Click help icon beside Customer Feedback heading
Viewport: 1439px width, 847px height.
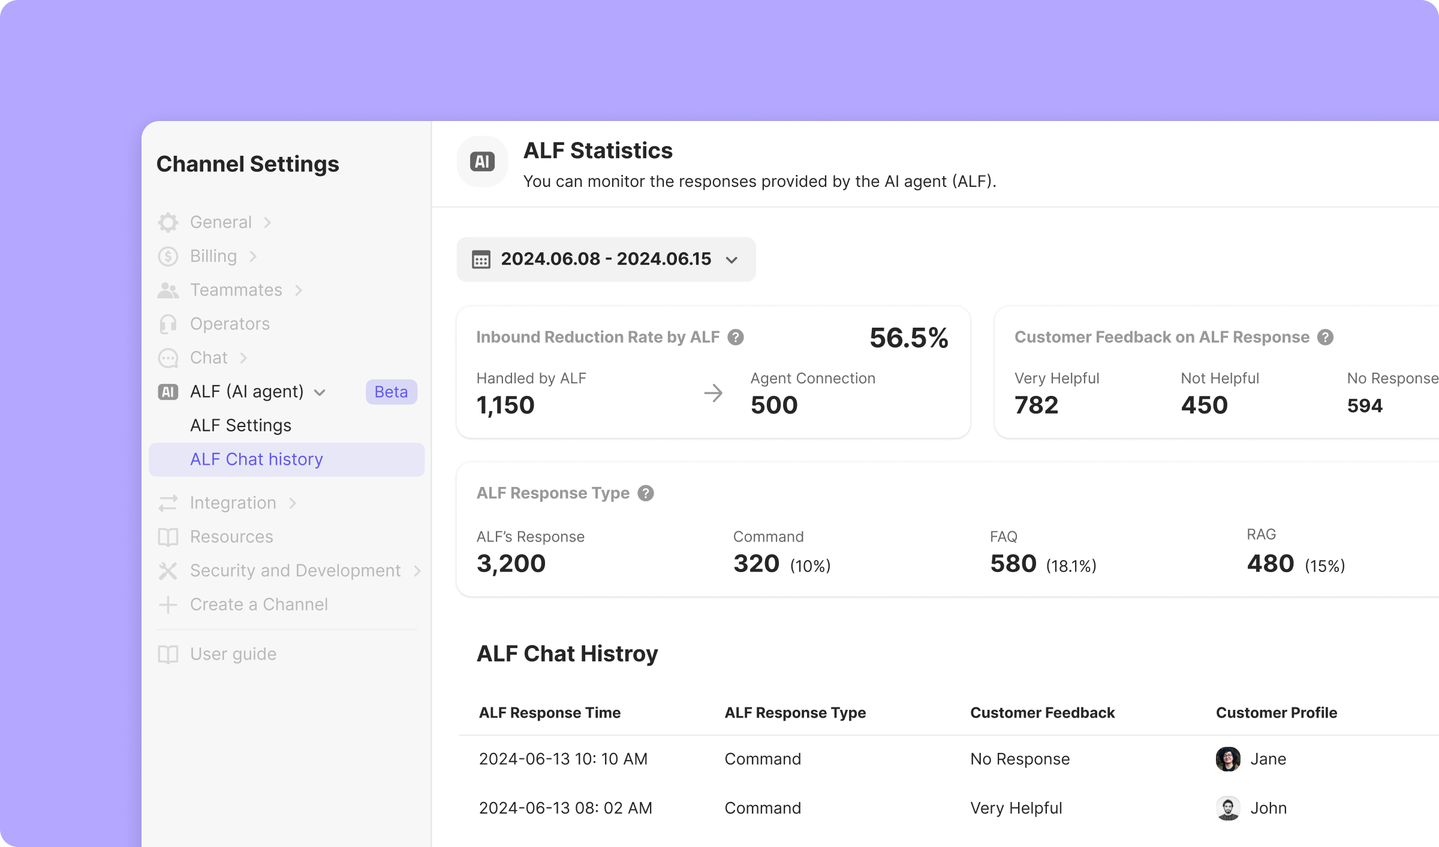pos(1325,337)
